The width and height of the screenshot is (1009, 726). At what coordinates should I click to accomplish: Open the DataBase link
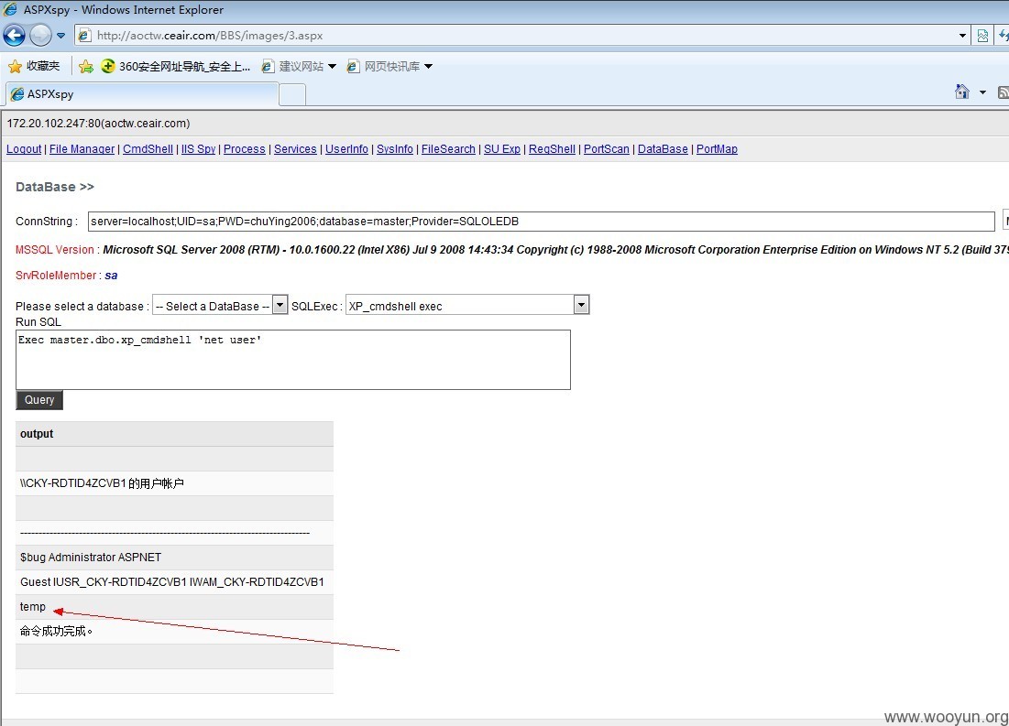coord(663,149)
